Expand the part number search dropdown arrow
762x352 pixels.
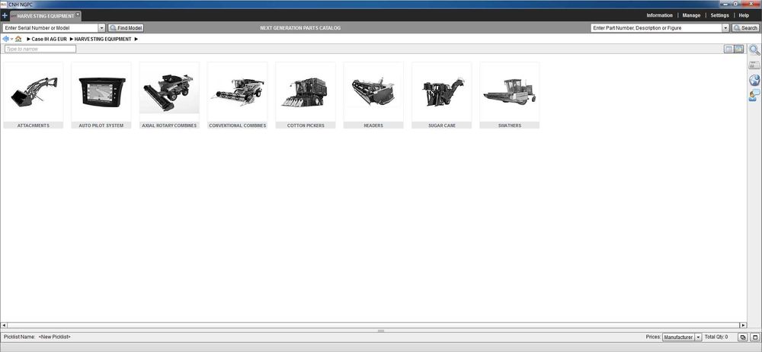point(725,28)
